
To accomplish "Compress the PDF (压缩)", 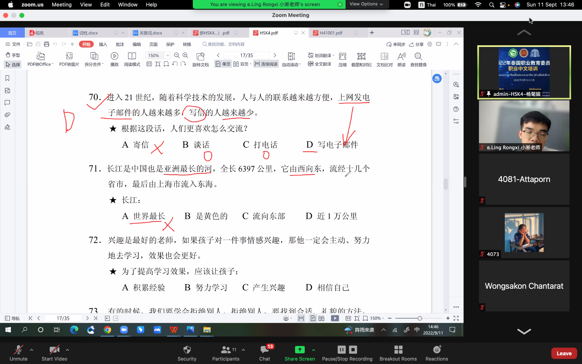I will pyautogui.click(x=343, y=59).
